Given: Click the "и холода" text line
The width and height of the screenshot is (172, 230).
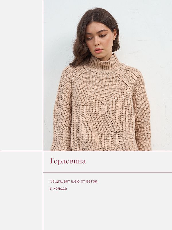Looking at the screenshot, I should click(x=58, y=189).
